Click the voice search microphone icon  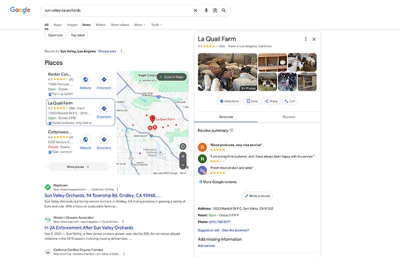pos(206,10)
